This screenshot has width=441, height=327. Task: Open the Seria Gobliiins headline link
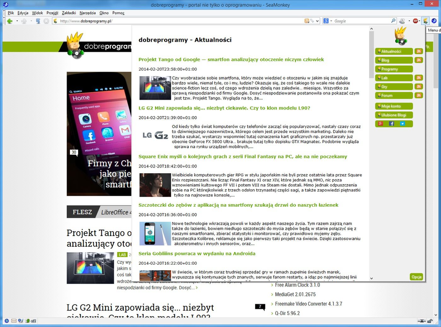197,254
